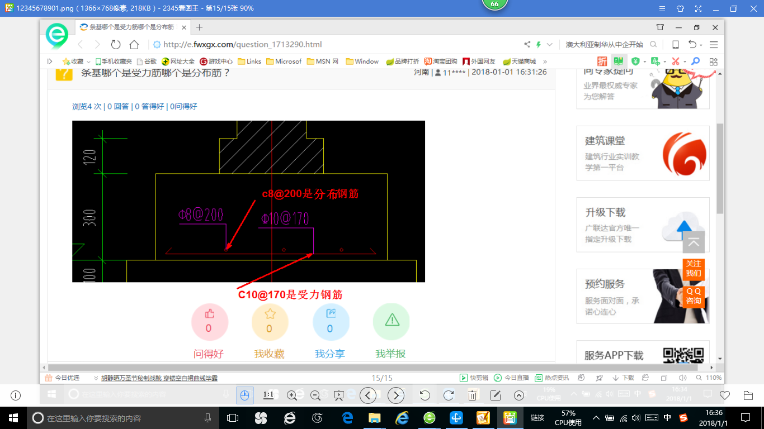Launch Microsoft Edge from taskbar

347,417
